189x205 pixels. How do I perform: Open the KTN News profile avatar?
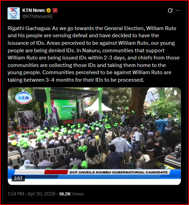click(14, 13)
